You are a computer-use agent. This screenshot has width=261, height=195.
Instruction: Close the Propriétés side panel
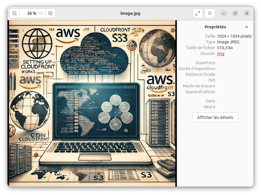[247, 27]
